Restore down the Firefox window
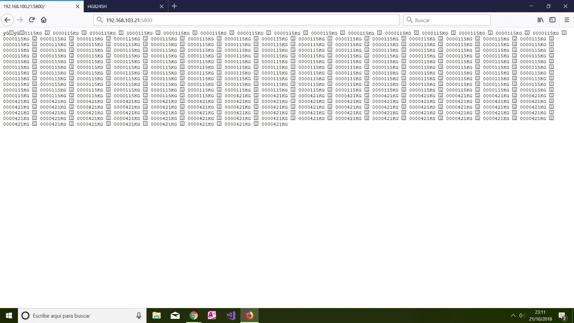 pos(548,6)
